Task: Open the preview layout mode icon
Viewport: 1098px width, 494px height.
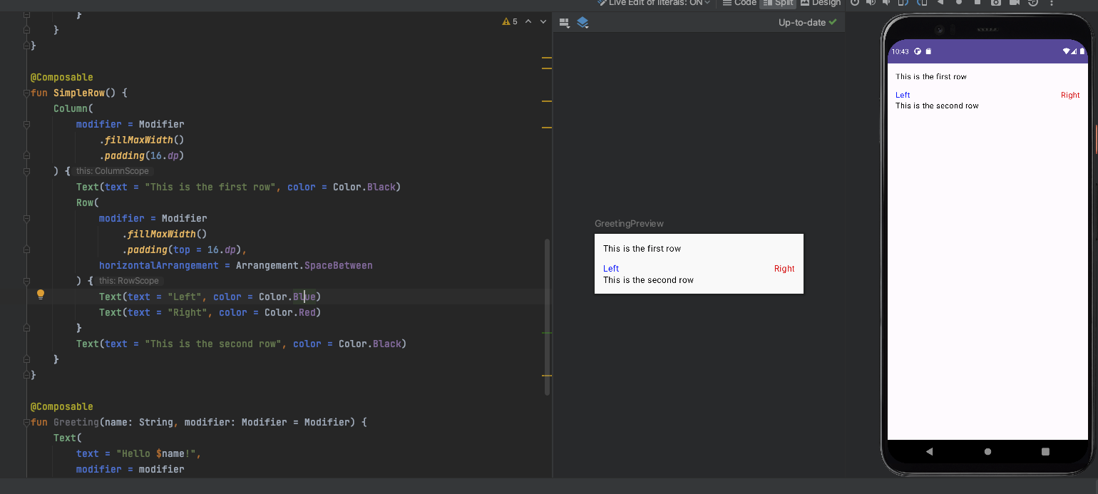Action: pyautogui.click(x=565, y=23)
